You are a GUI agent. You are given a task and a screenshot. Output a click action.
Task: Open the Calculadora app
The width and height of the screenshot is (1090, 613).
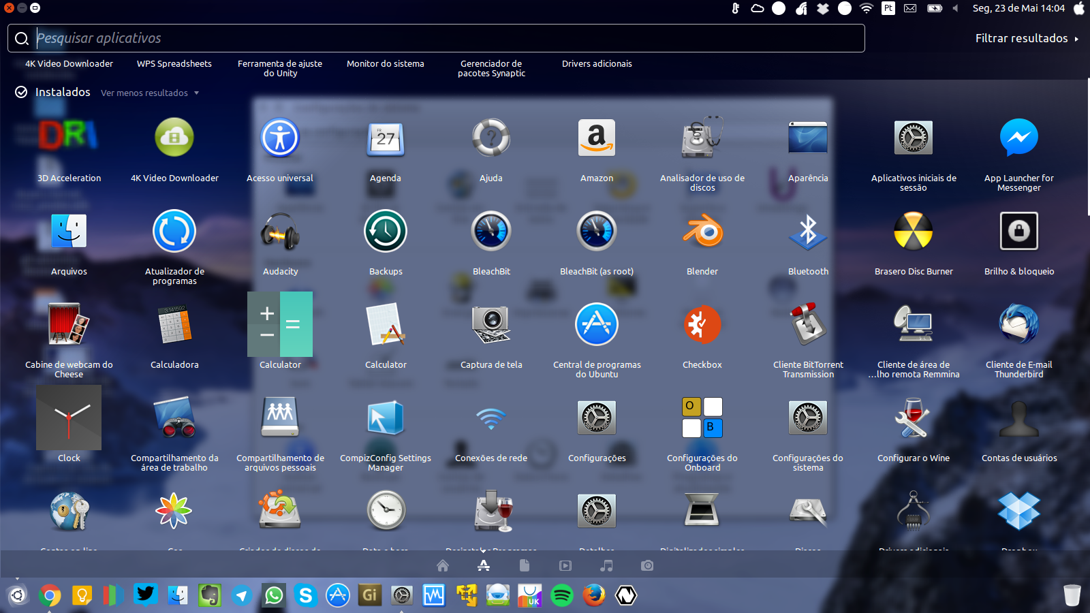coord(174,324)
